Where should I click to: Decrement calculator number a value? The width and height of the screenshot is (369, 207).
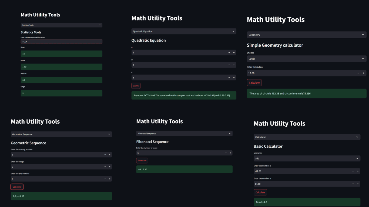(353, 171)
